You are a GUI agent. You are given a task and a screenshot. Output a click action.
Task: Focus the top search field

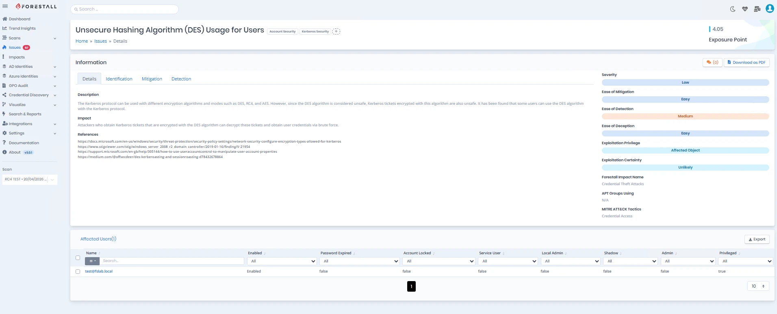click(124, 9)
